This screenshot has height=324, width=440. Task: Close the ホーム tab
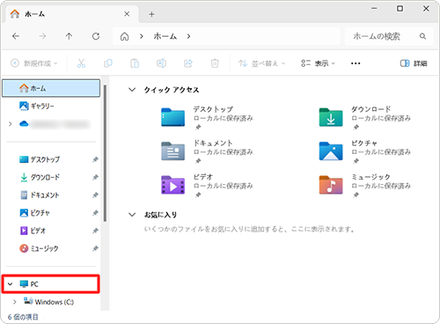tap(127, 14)
